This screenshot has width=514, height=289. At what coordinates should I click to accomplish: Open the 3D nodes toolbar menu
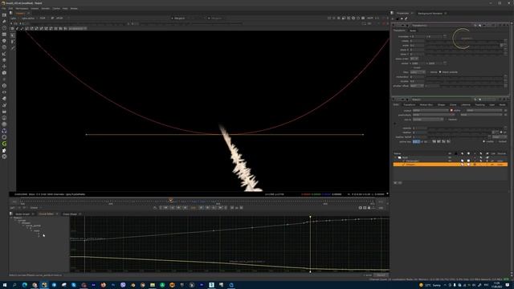pyautogui.click(x=4, y=73)
